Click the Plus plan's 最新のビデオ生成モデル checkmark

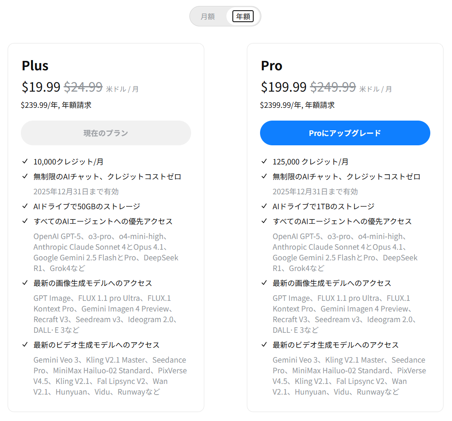coord(25,345)
